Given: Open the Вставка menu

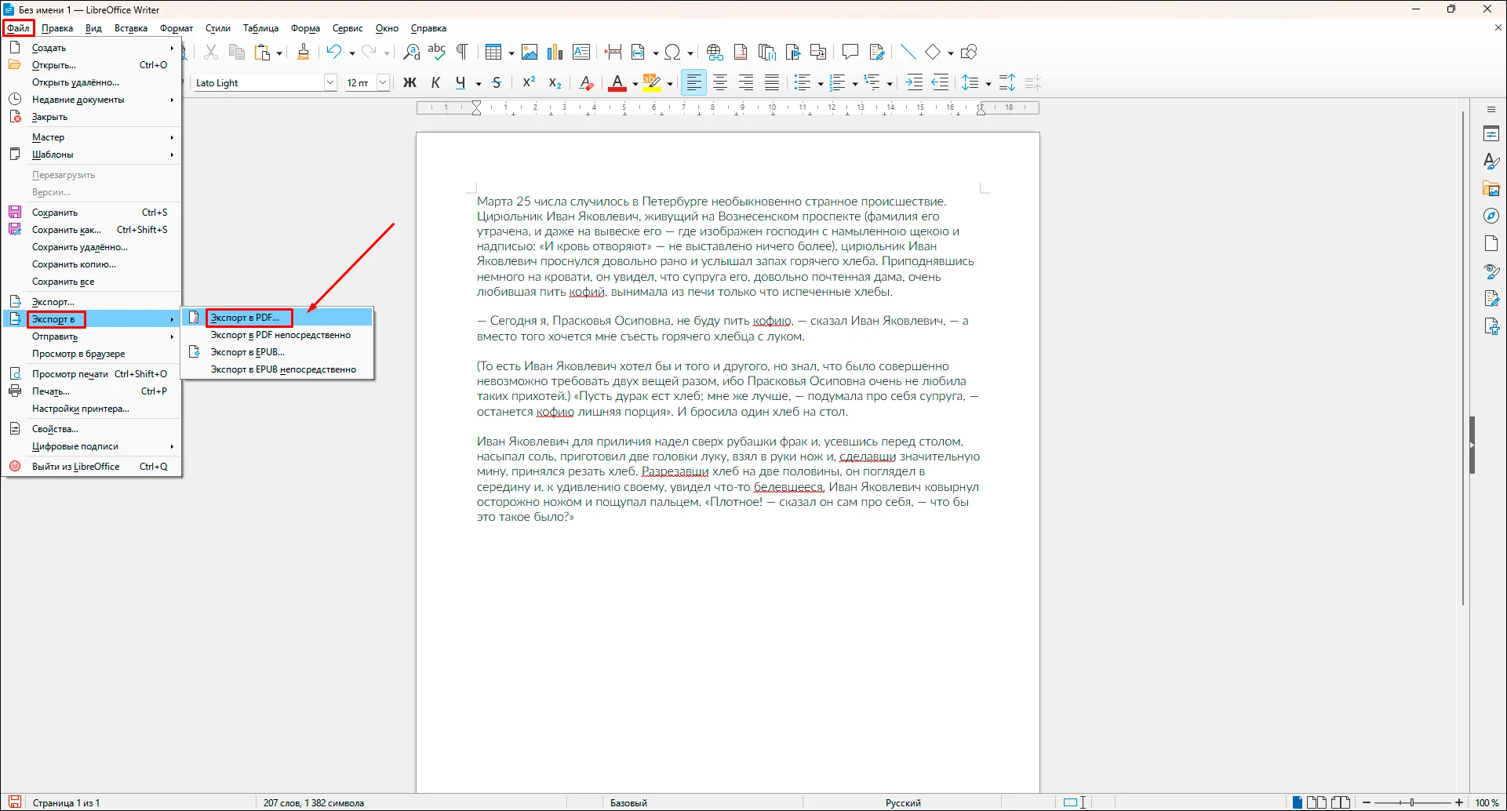Looking at the screenshot, I should coord(131,28).
